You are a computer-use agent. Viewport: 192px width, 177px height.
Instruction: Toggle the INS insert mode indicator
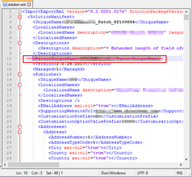[180, 173]
